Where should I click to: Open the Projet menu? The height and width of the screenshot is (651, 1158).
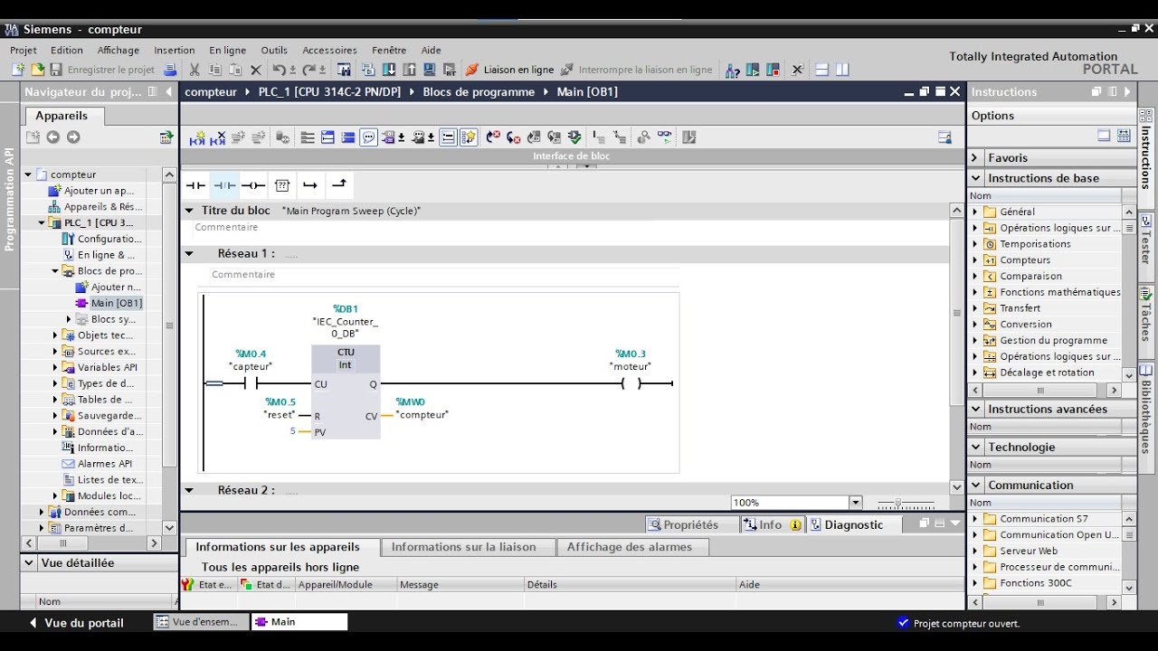coord(24,51)
